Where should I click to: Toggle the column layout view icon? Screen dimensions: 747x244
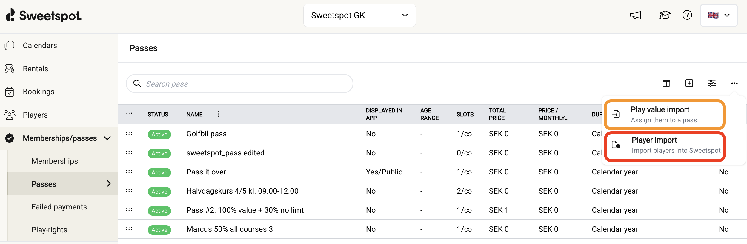pos(666,83)
